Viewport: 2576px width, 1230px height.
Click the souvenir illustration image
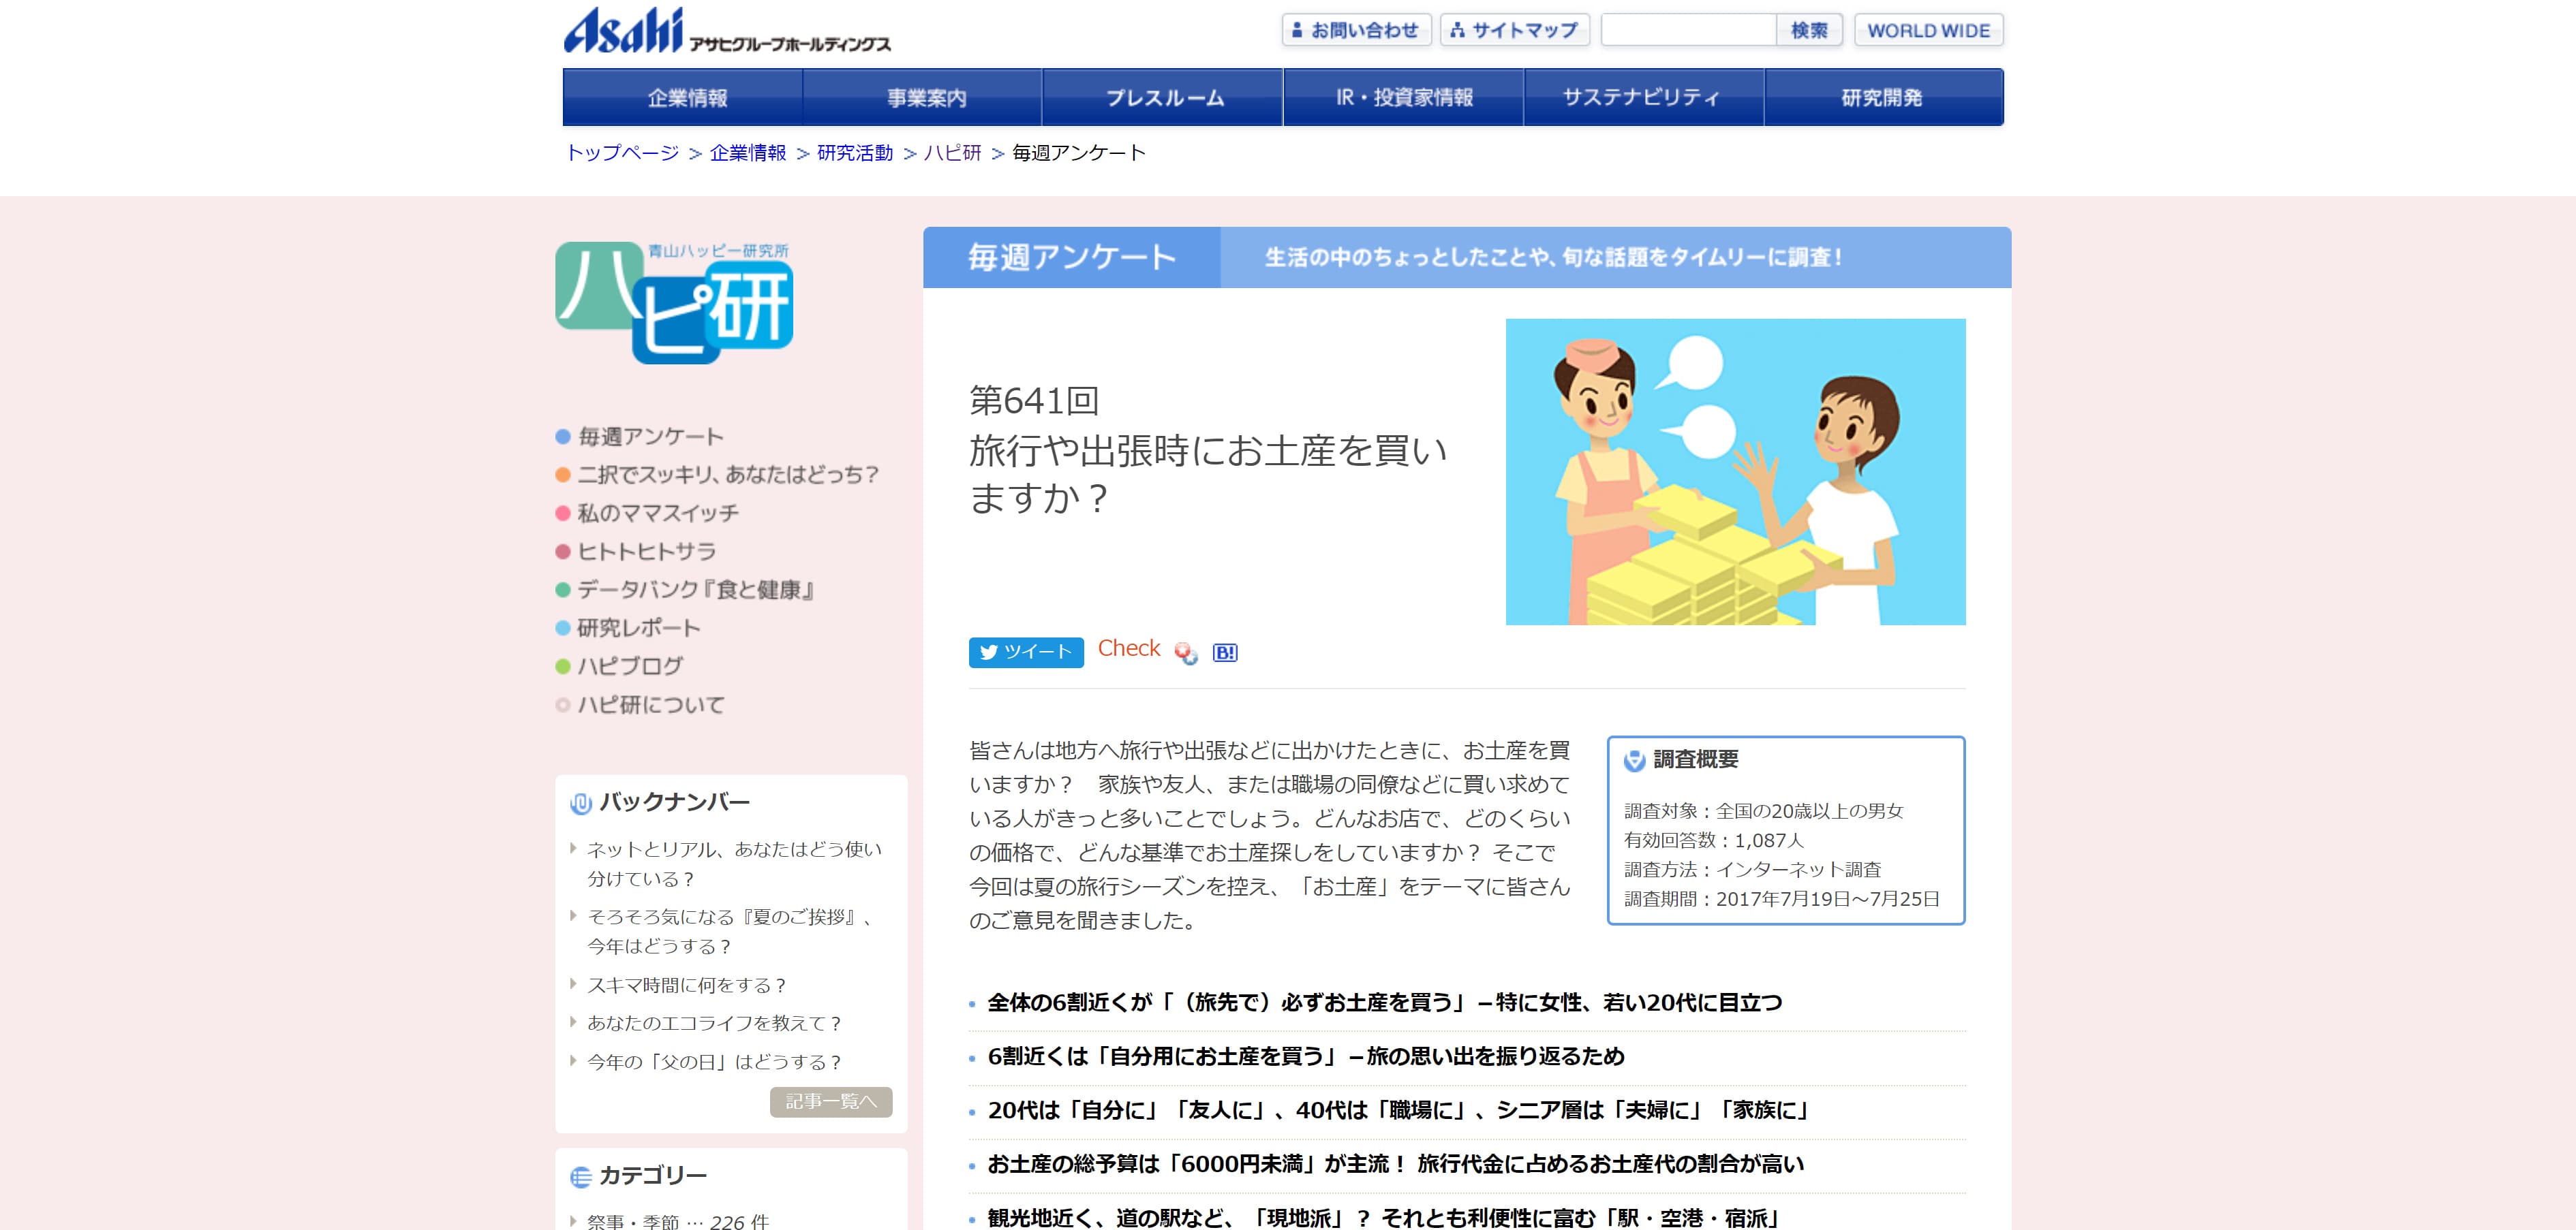pos(1734,471)
